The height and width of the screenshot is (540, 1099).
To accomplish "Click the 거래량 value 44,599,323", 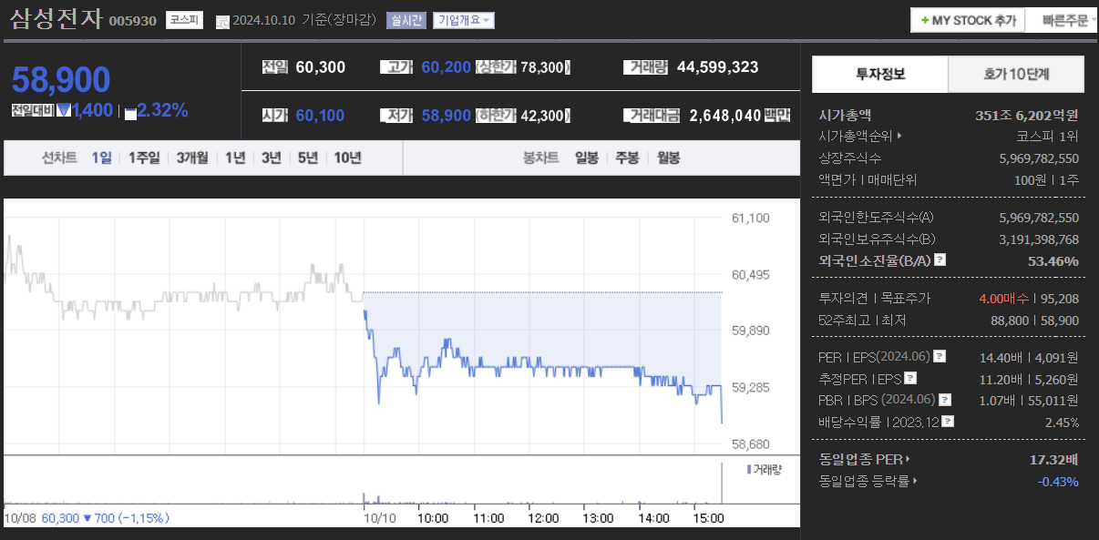I will tap(718, 67).
